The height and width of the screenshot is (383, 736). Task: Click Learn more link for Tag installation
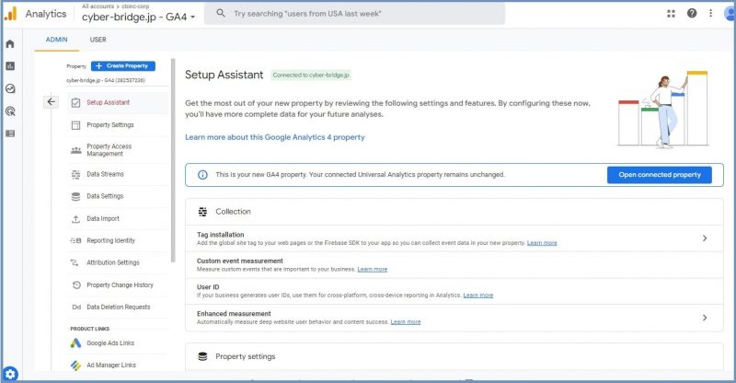(x=542, y=243)
